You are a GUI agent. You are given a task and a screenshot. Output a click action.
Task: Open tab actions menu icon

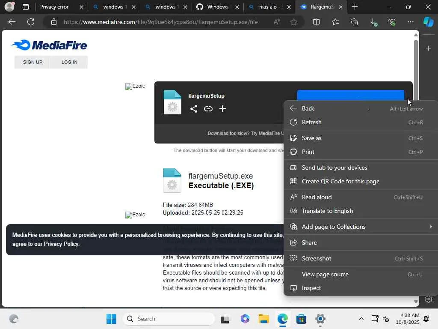(25, 7)
